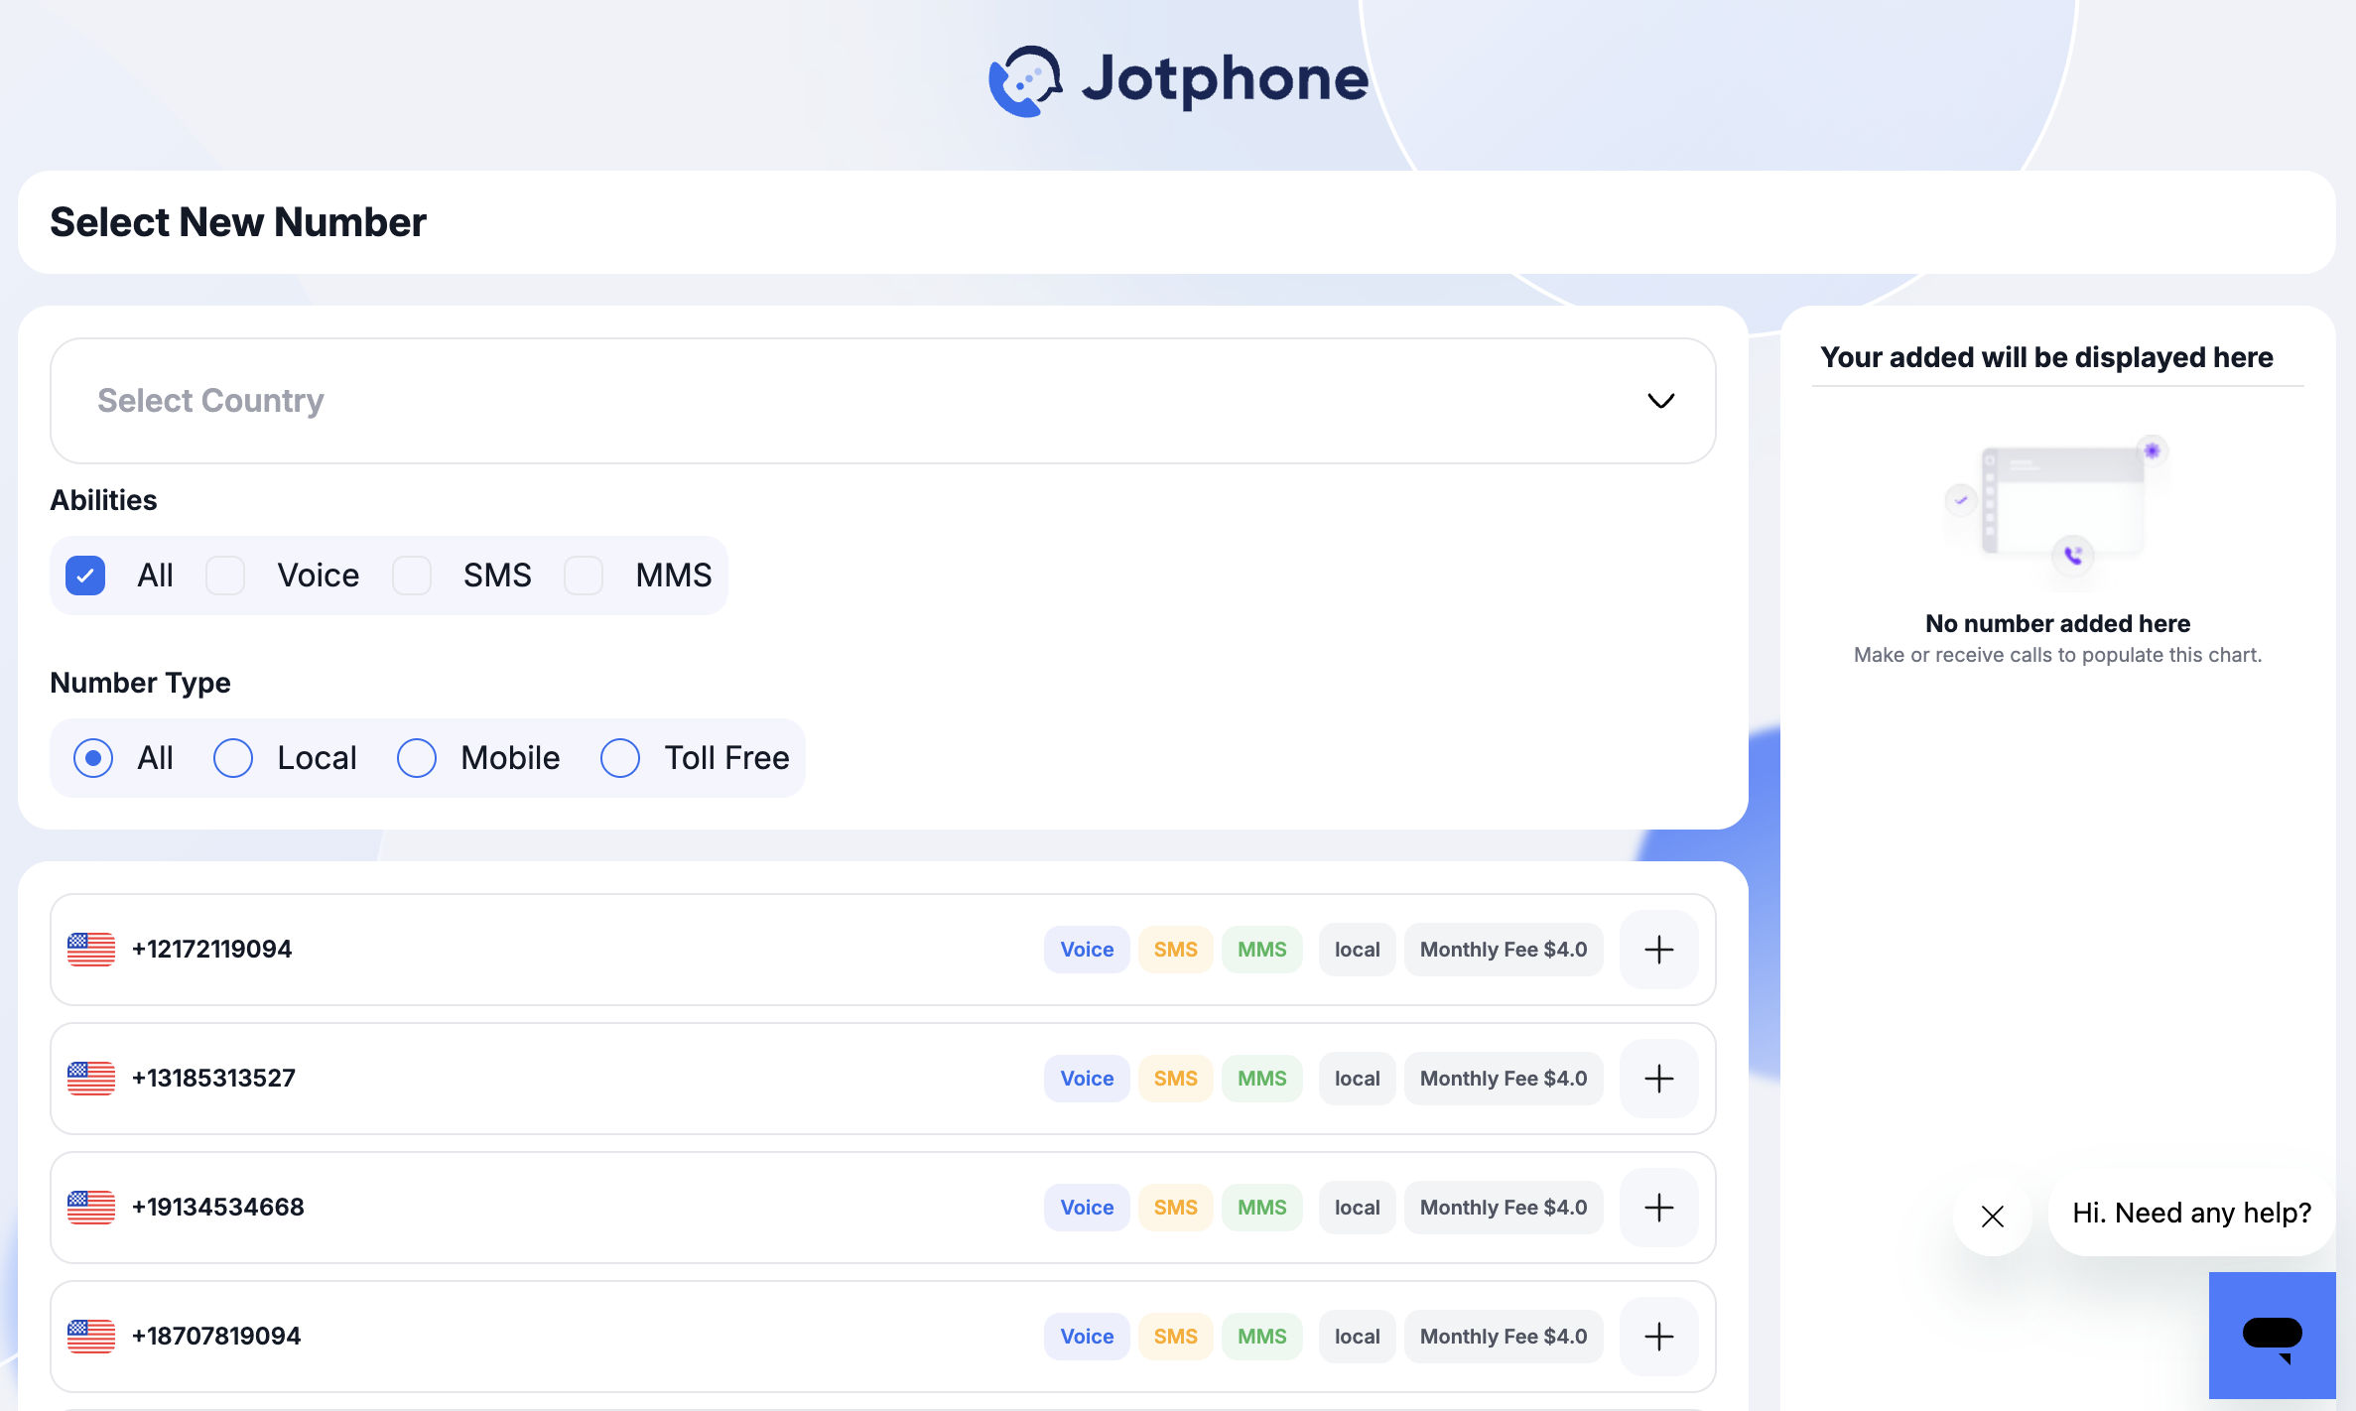Click local tag on +13185313527
This screenshot has height=1411, width=2356.
(1358, 1079)
